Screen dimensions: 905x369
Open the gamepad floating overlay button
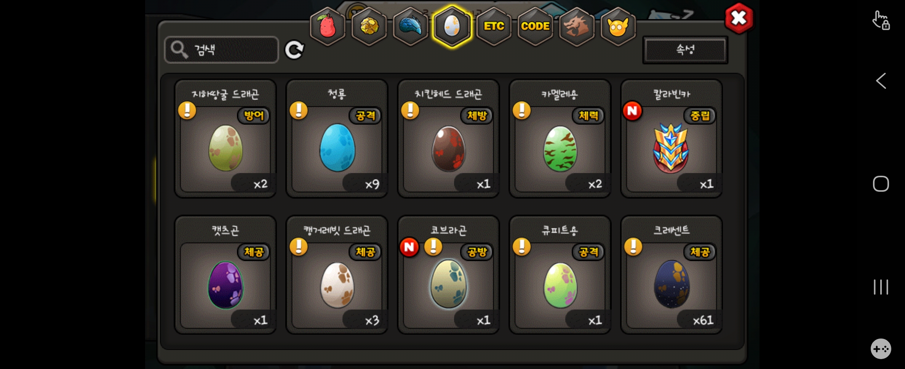pos(881,348)
